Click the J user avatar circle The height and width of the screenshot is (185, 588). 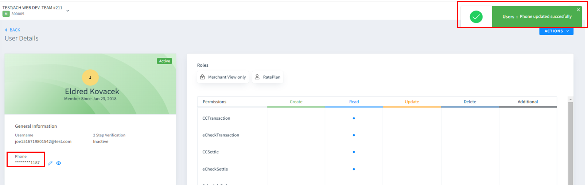point(90,77)
